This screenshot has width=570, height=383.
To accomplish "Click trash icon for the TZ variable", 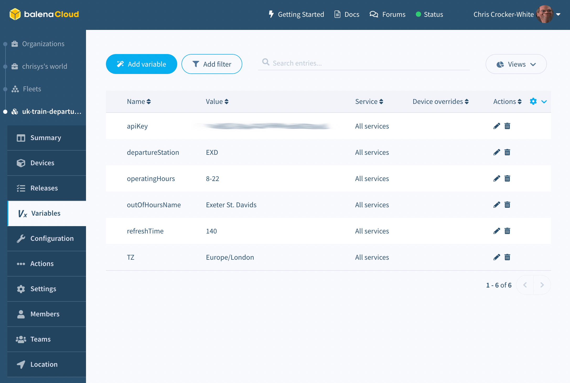I will [x=507, y=257].
